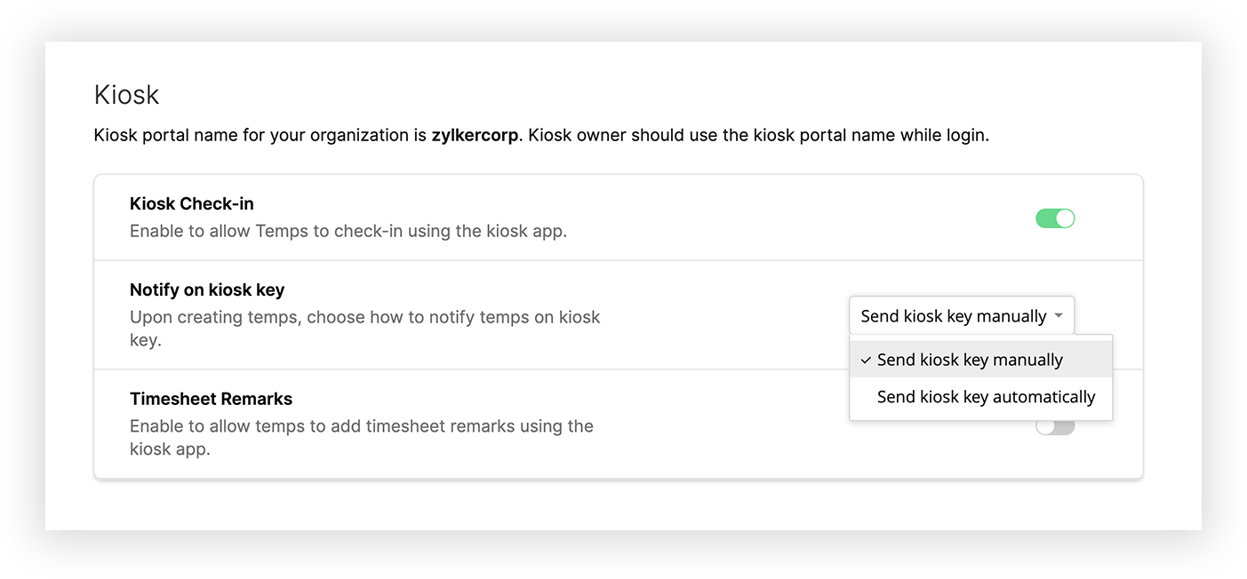The image size is (1247, 579).
Task: Click "Kiosk owner should use" instruction sentence
Action: [x=755, y=136]
